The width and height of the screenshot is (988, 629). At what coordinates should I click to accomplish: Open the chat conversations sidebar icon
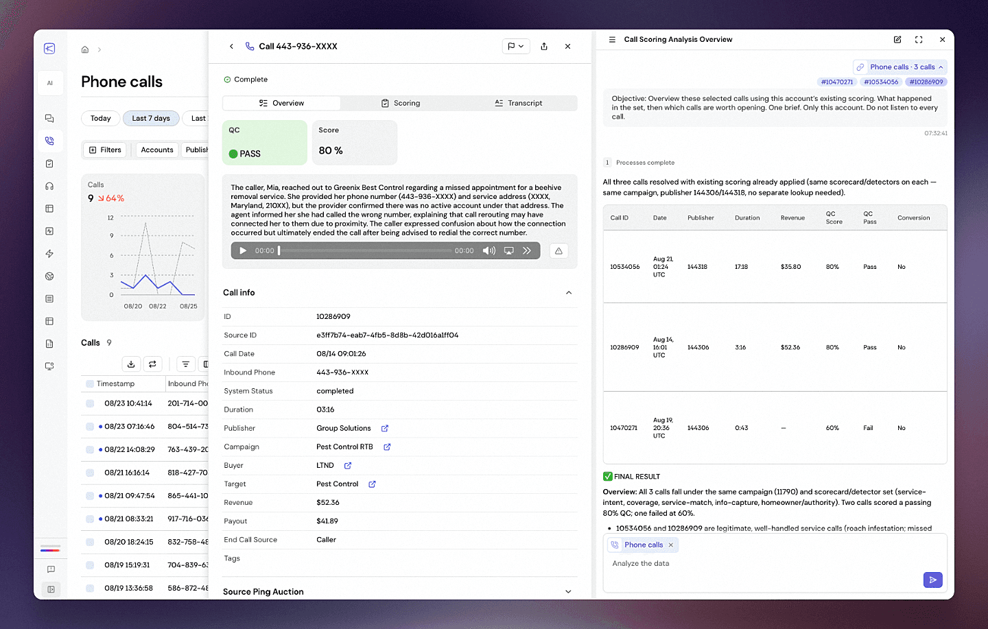point(49,119)
